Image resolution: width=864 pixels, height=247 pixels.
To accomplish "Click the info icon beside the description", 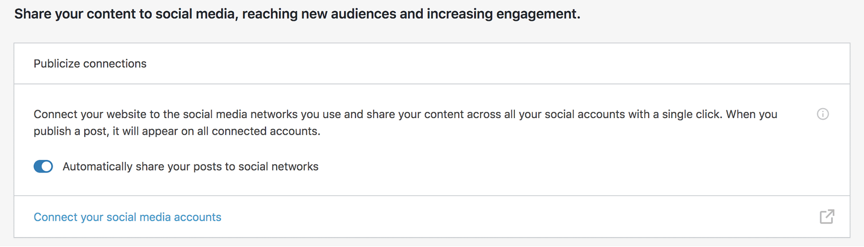I will point(823,114).
